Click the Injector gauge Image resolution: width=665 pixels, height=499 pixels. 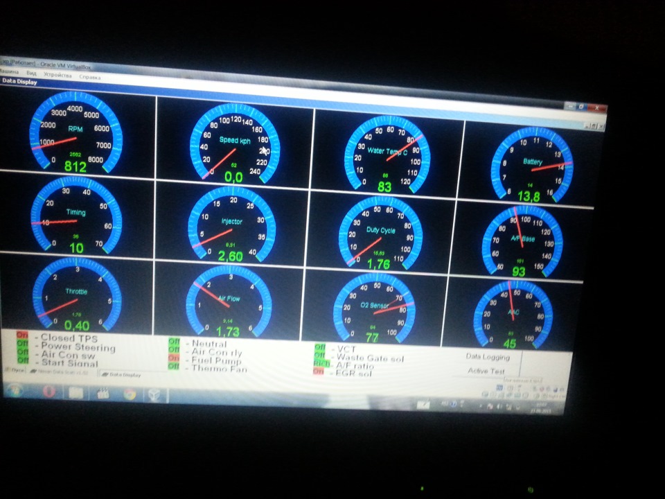[231, 224]
